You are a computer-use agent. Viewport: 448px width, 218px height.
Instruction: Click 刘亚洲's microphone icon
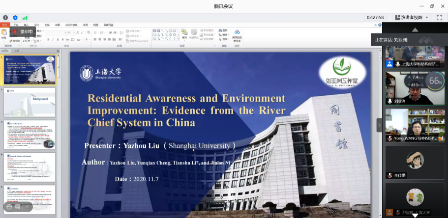tap(389, 101)
